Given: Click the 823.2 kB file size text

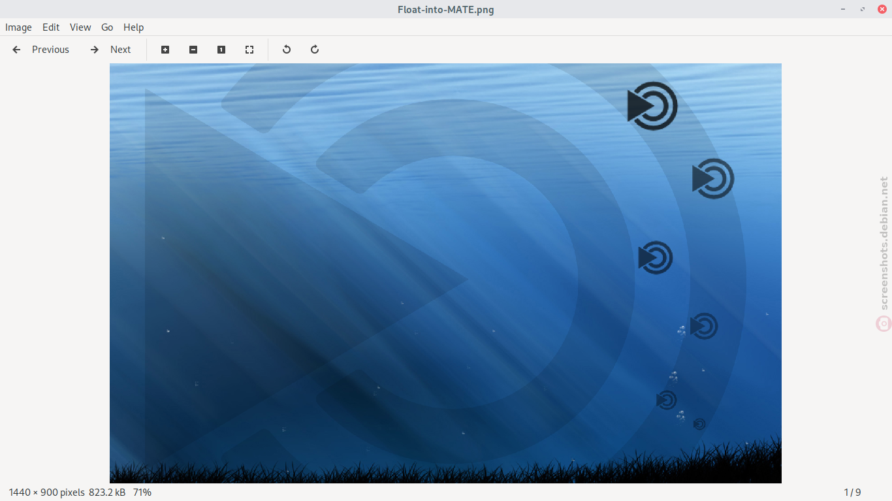Looking at the screenshot, I should [x=107, y=493].
